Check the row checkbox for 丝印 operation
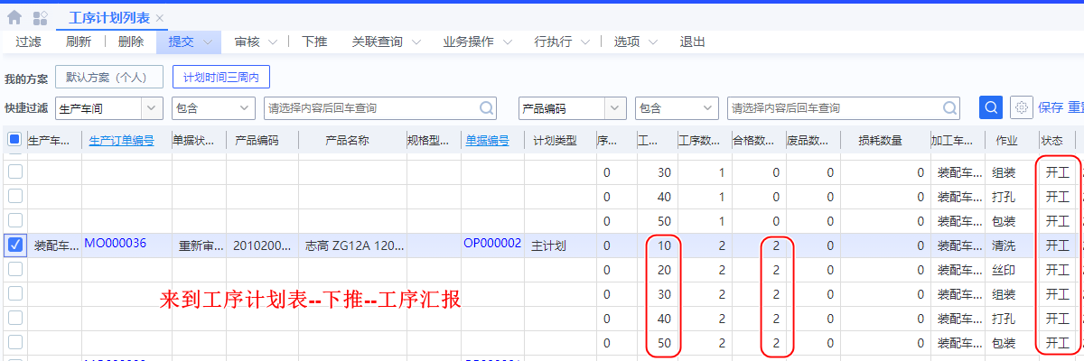The height and width of the screenshot is (361, 1084). [14, 269]
